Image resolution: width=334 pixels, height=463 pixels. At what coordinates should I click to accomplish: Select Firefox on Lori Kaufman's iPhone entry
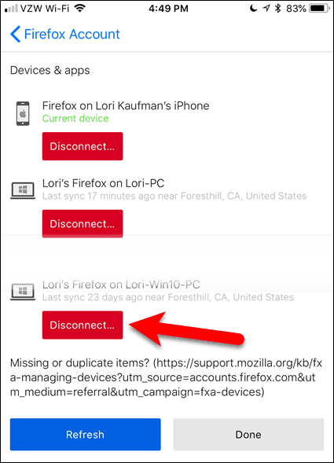coord(126,105)
